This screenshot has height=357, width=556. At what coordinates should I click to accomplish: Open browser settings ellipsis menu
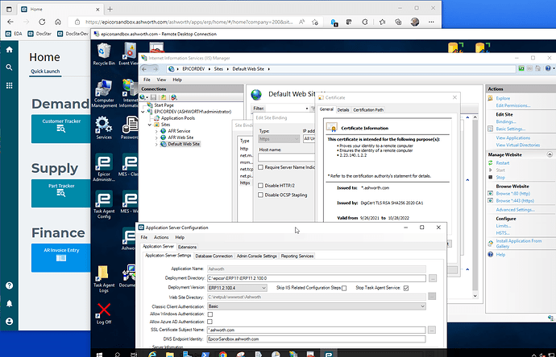click(431, 22)
